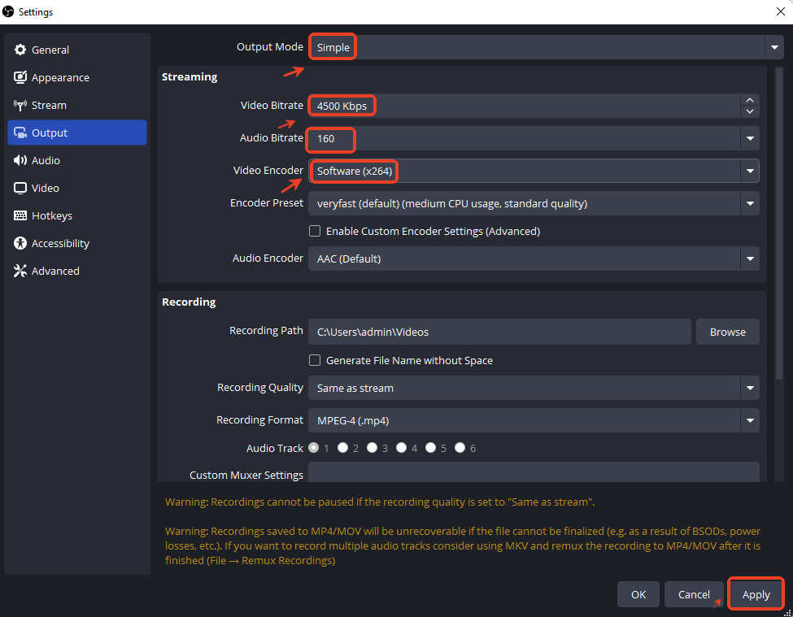Open the General settings section
The width and height of the screenshot is (793, 617).
click(50, 50)
